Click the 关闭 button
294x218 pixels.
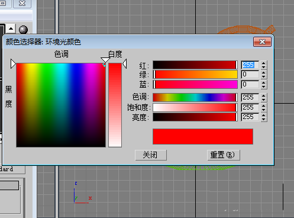[x=151, y=155]
